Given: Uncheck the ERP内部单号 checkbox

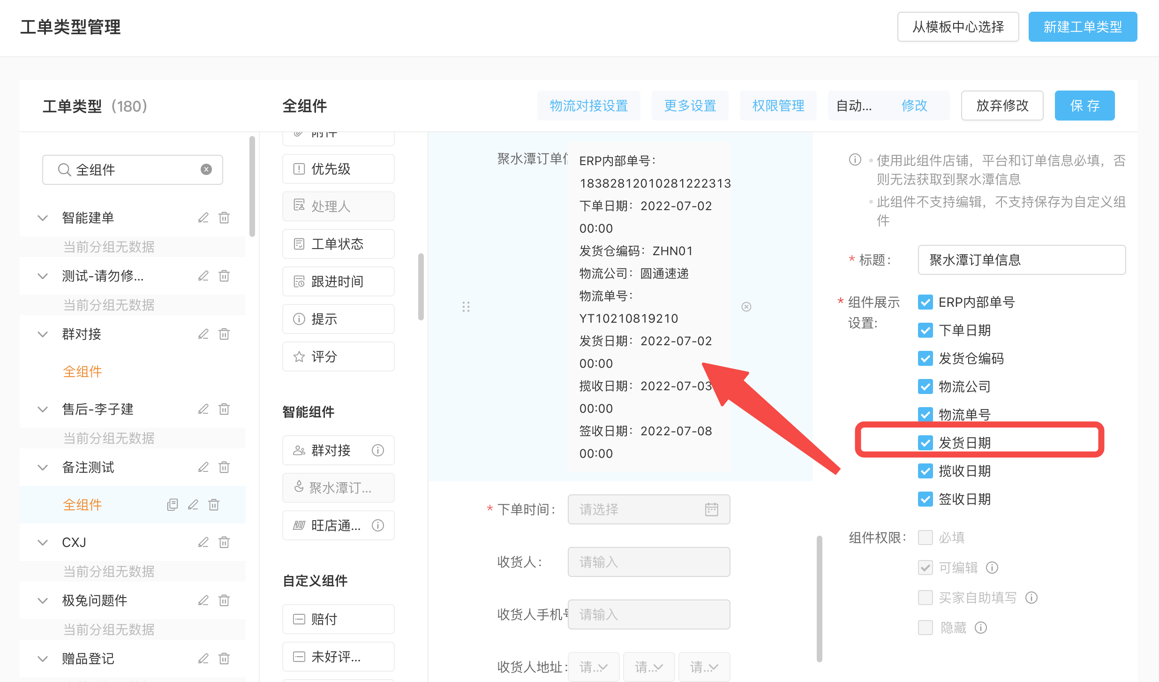Looking at the screenshot, I should (x=926, y=302).
